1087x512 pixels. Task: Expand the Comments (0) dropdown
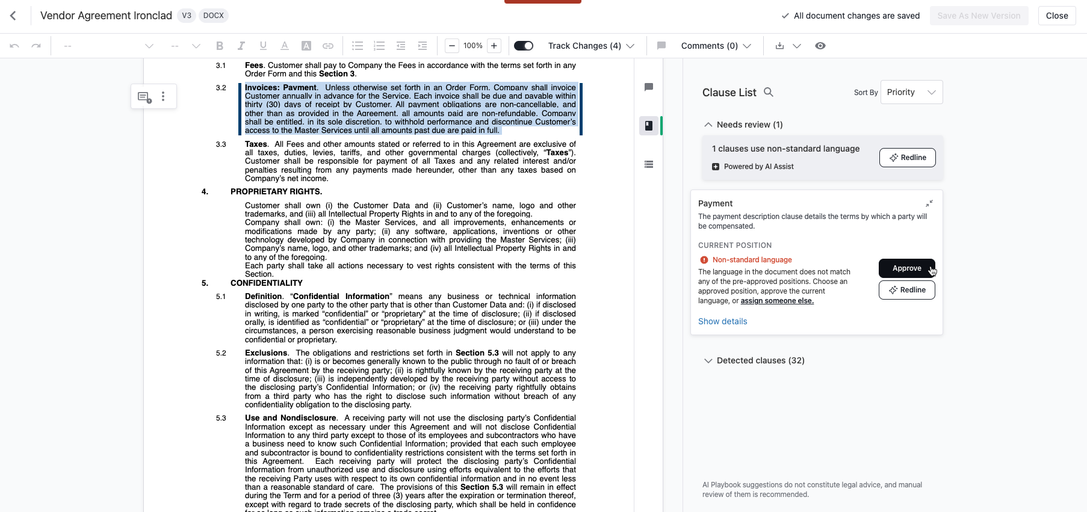click(716, 46)
